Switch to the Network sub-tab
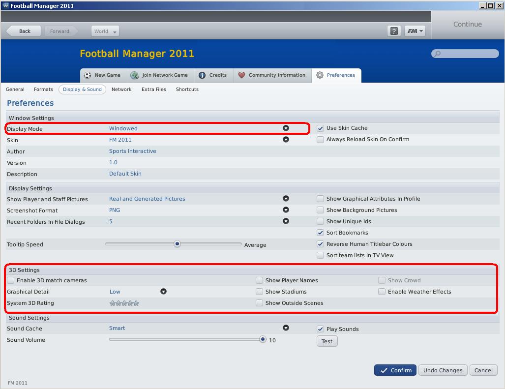The width and height of the screenshot is (505, 389). pyautogui.click(x=121, y=90)
